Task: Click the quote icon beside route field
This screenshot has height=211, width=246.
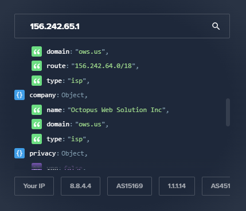Action: coord(37,66)
